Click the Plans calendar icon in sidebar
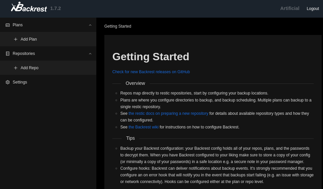This screenshot has height=189, width=323. [8, 25]
